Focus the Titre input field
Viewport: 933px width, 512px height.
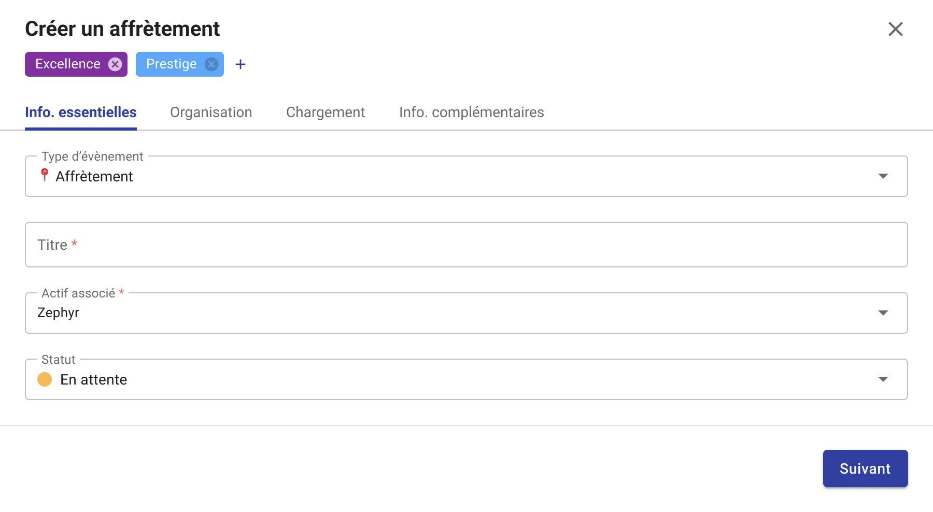(x=466, y=245)
